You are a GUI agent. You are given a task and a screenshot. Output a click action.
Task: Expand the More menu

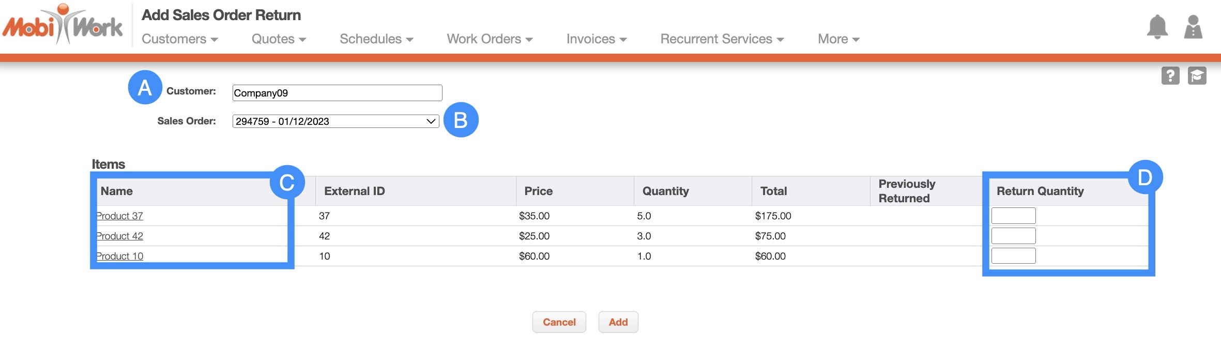click(838, 39)
